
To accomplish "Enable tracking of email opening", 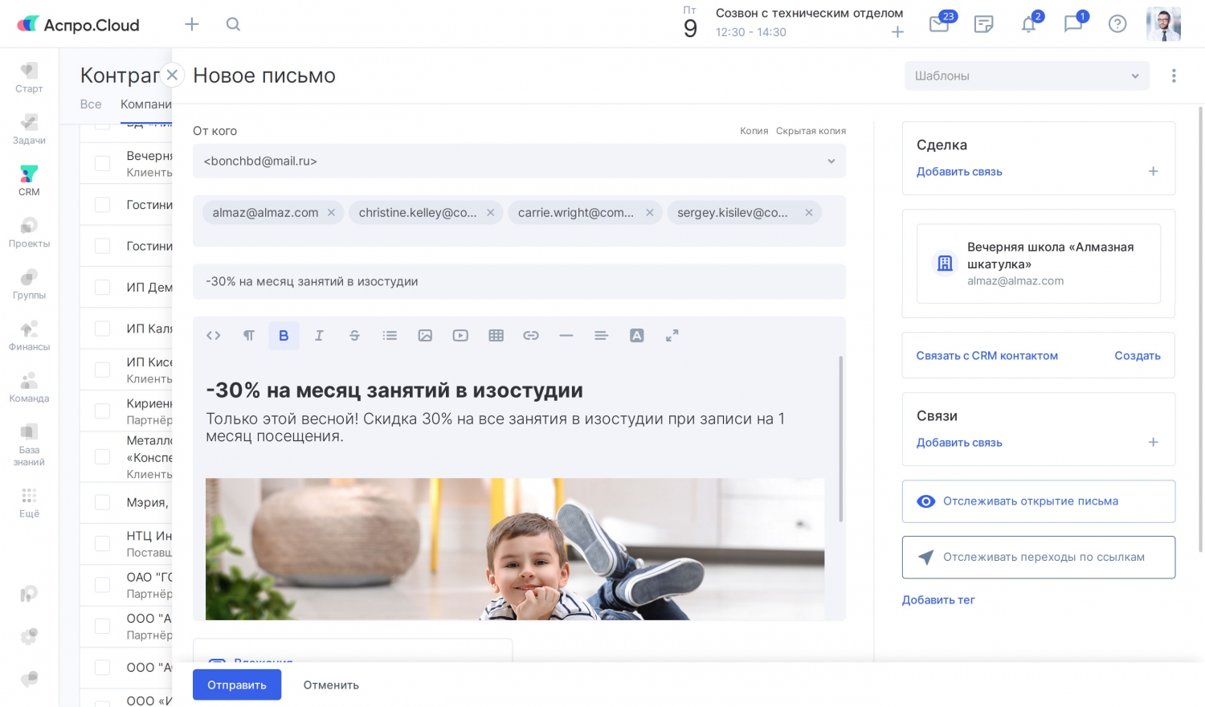I will [x=1038, y=501].
